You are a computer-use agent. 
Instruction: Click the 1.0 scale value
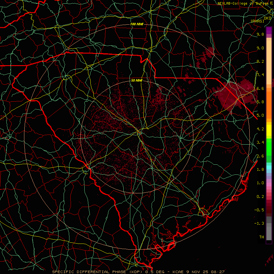260,183
